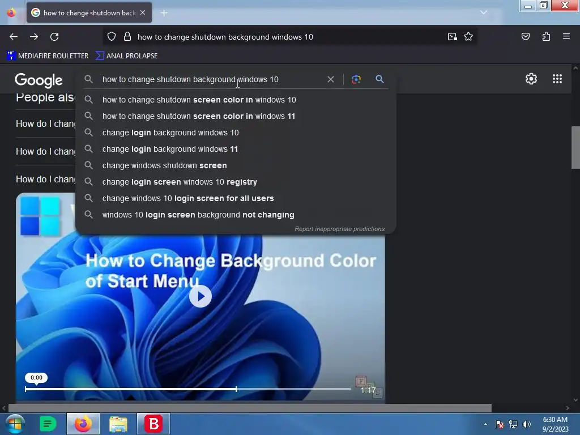Play the Start Menu color video

(x=200, y=296)
